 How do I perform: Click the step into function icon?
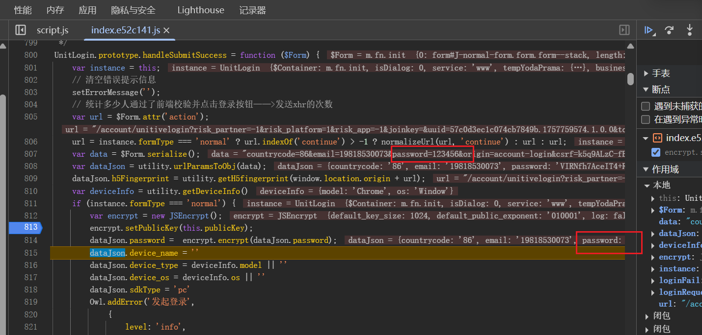pyautogui.click(x=690, y=30)
